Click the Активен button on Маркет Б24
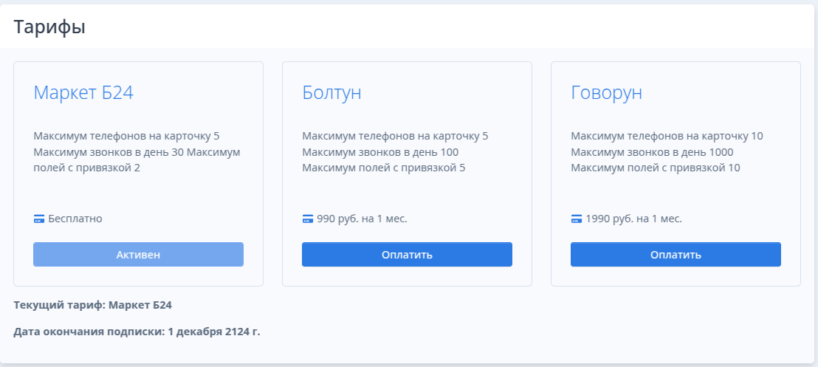Screen dimensions: 818x367 138,254
